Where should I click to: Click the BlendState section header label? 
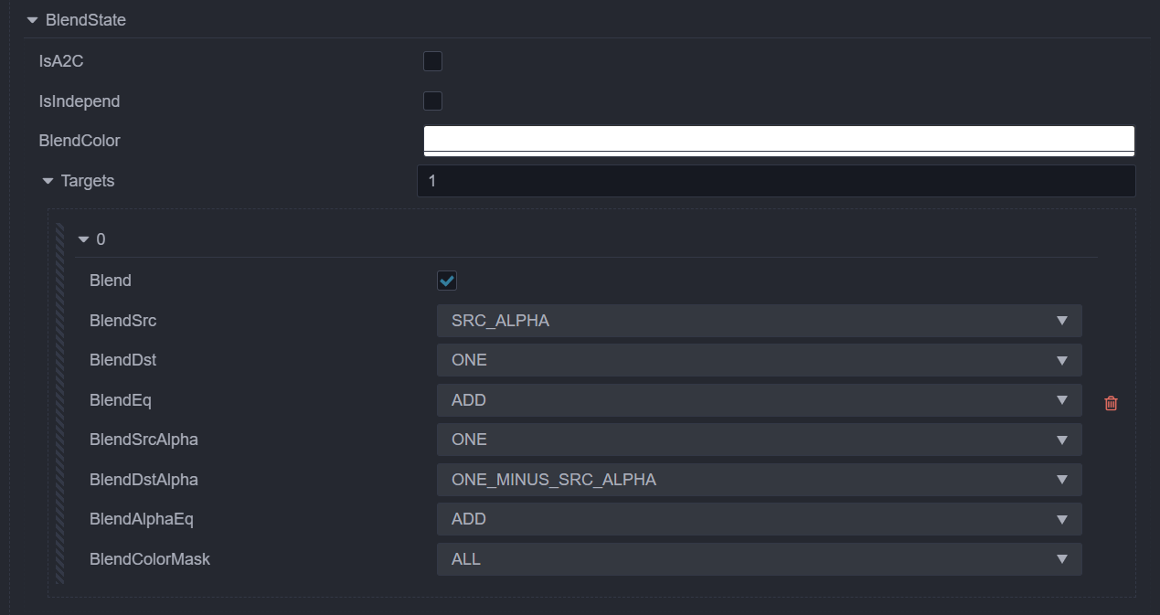(86, 20)
